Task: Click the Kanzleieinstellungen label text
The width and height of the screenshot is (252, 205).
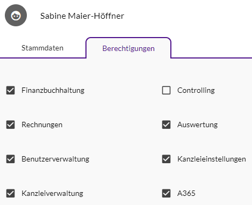Action: (212, 159)
